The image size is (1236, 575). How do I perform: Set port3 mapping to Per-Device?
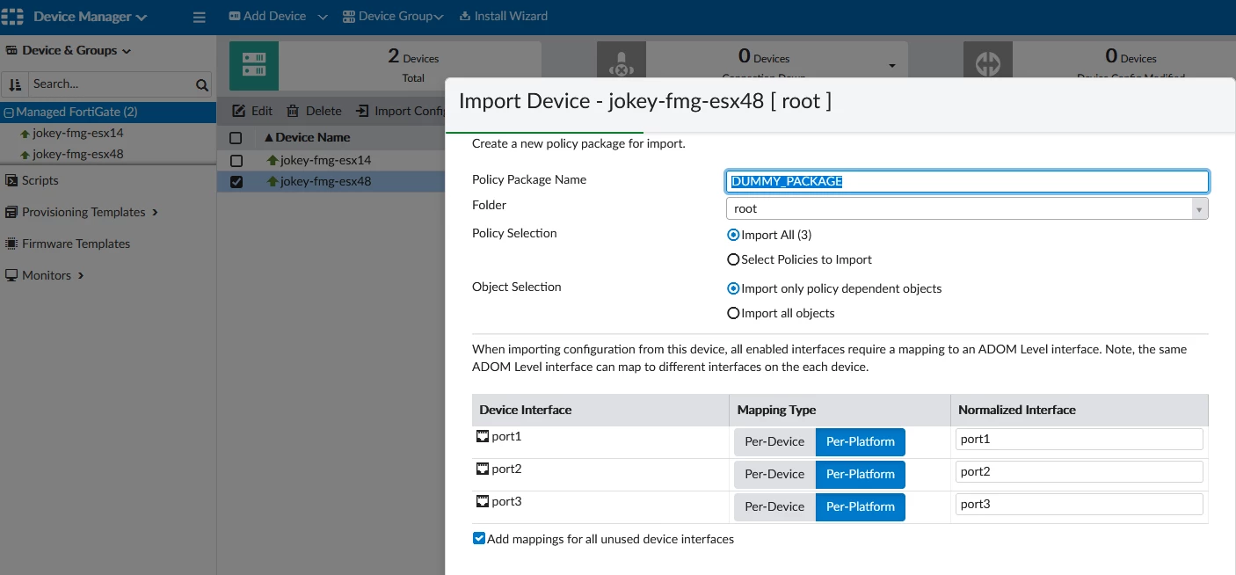pos(774,506)
